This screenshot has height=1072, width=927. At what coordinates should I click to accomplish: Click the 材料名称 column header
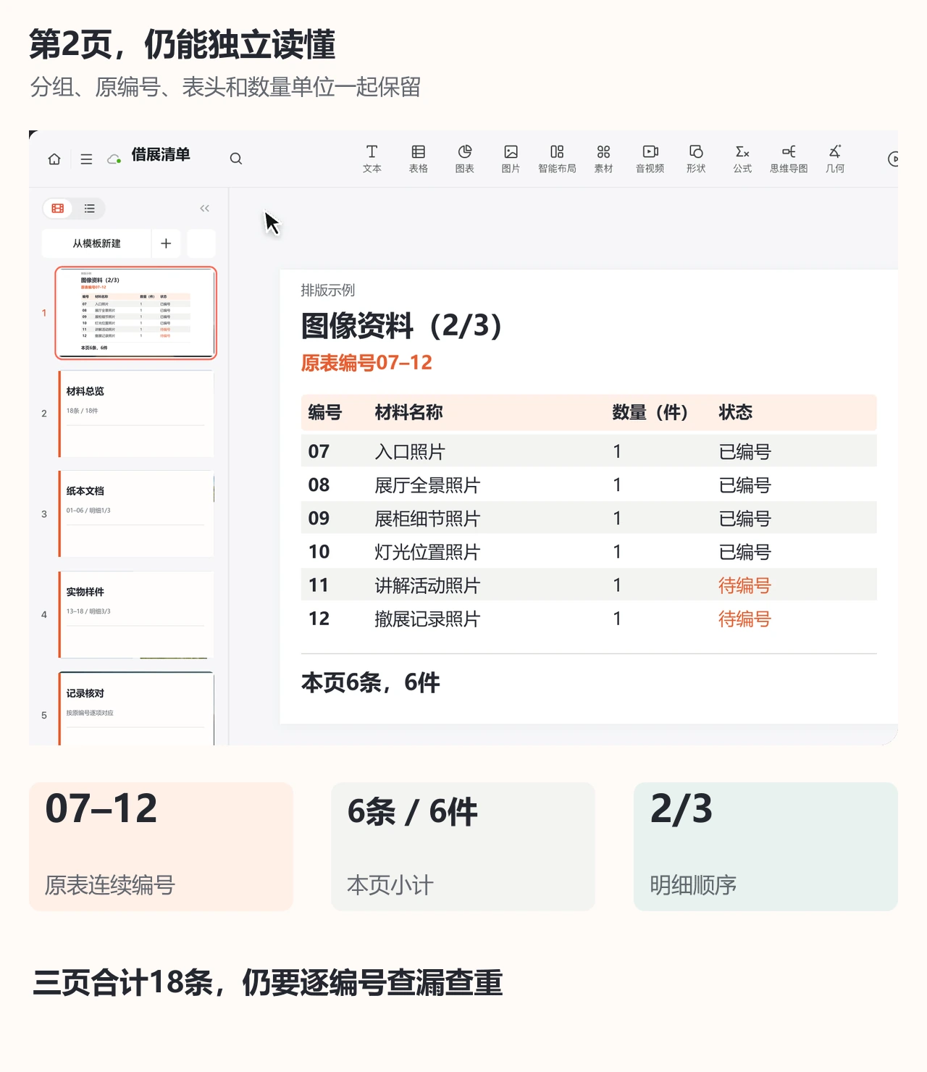click(408, 413)
